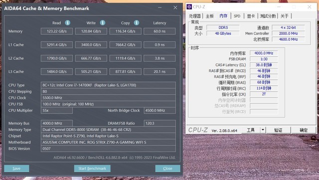
Task: Click CPU-Z channel 4 x 32-bit value
Action: click(x=288, y=27)
